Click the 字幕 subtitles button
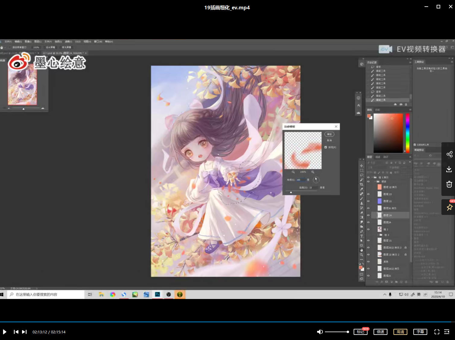The image size is (455, 340). [x=420, y=332]
